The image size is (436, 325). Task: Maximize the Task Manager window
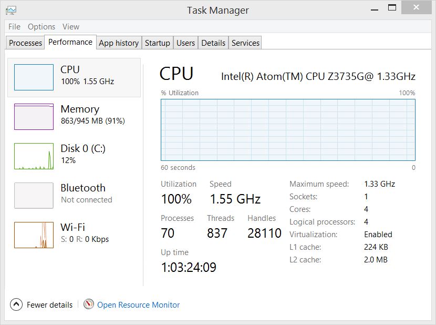[x=391, y=7]
